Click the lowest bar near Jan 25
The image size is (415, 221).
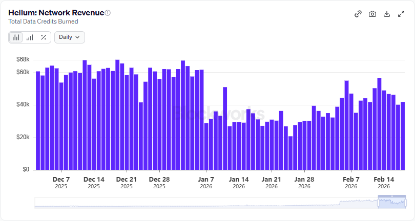coord(291,152)
